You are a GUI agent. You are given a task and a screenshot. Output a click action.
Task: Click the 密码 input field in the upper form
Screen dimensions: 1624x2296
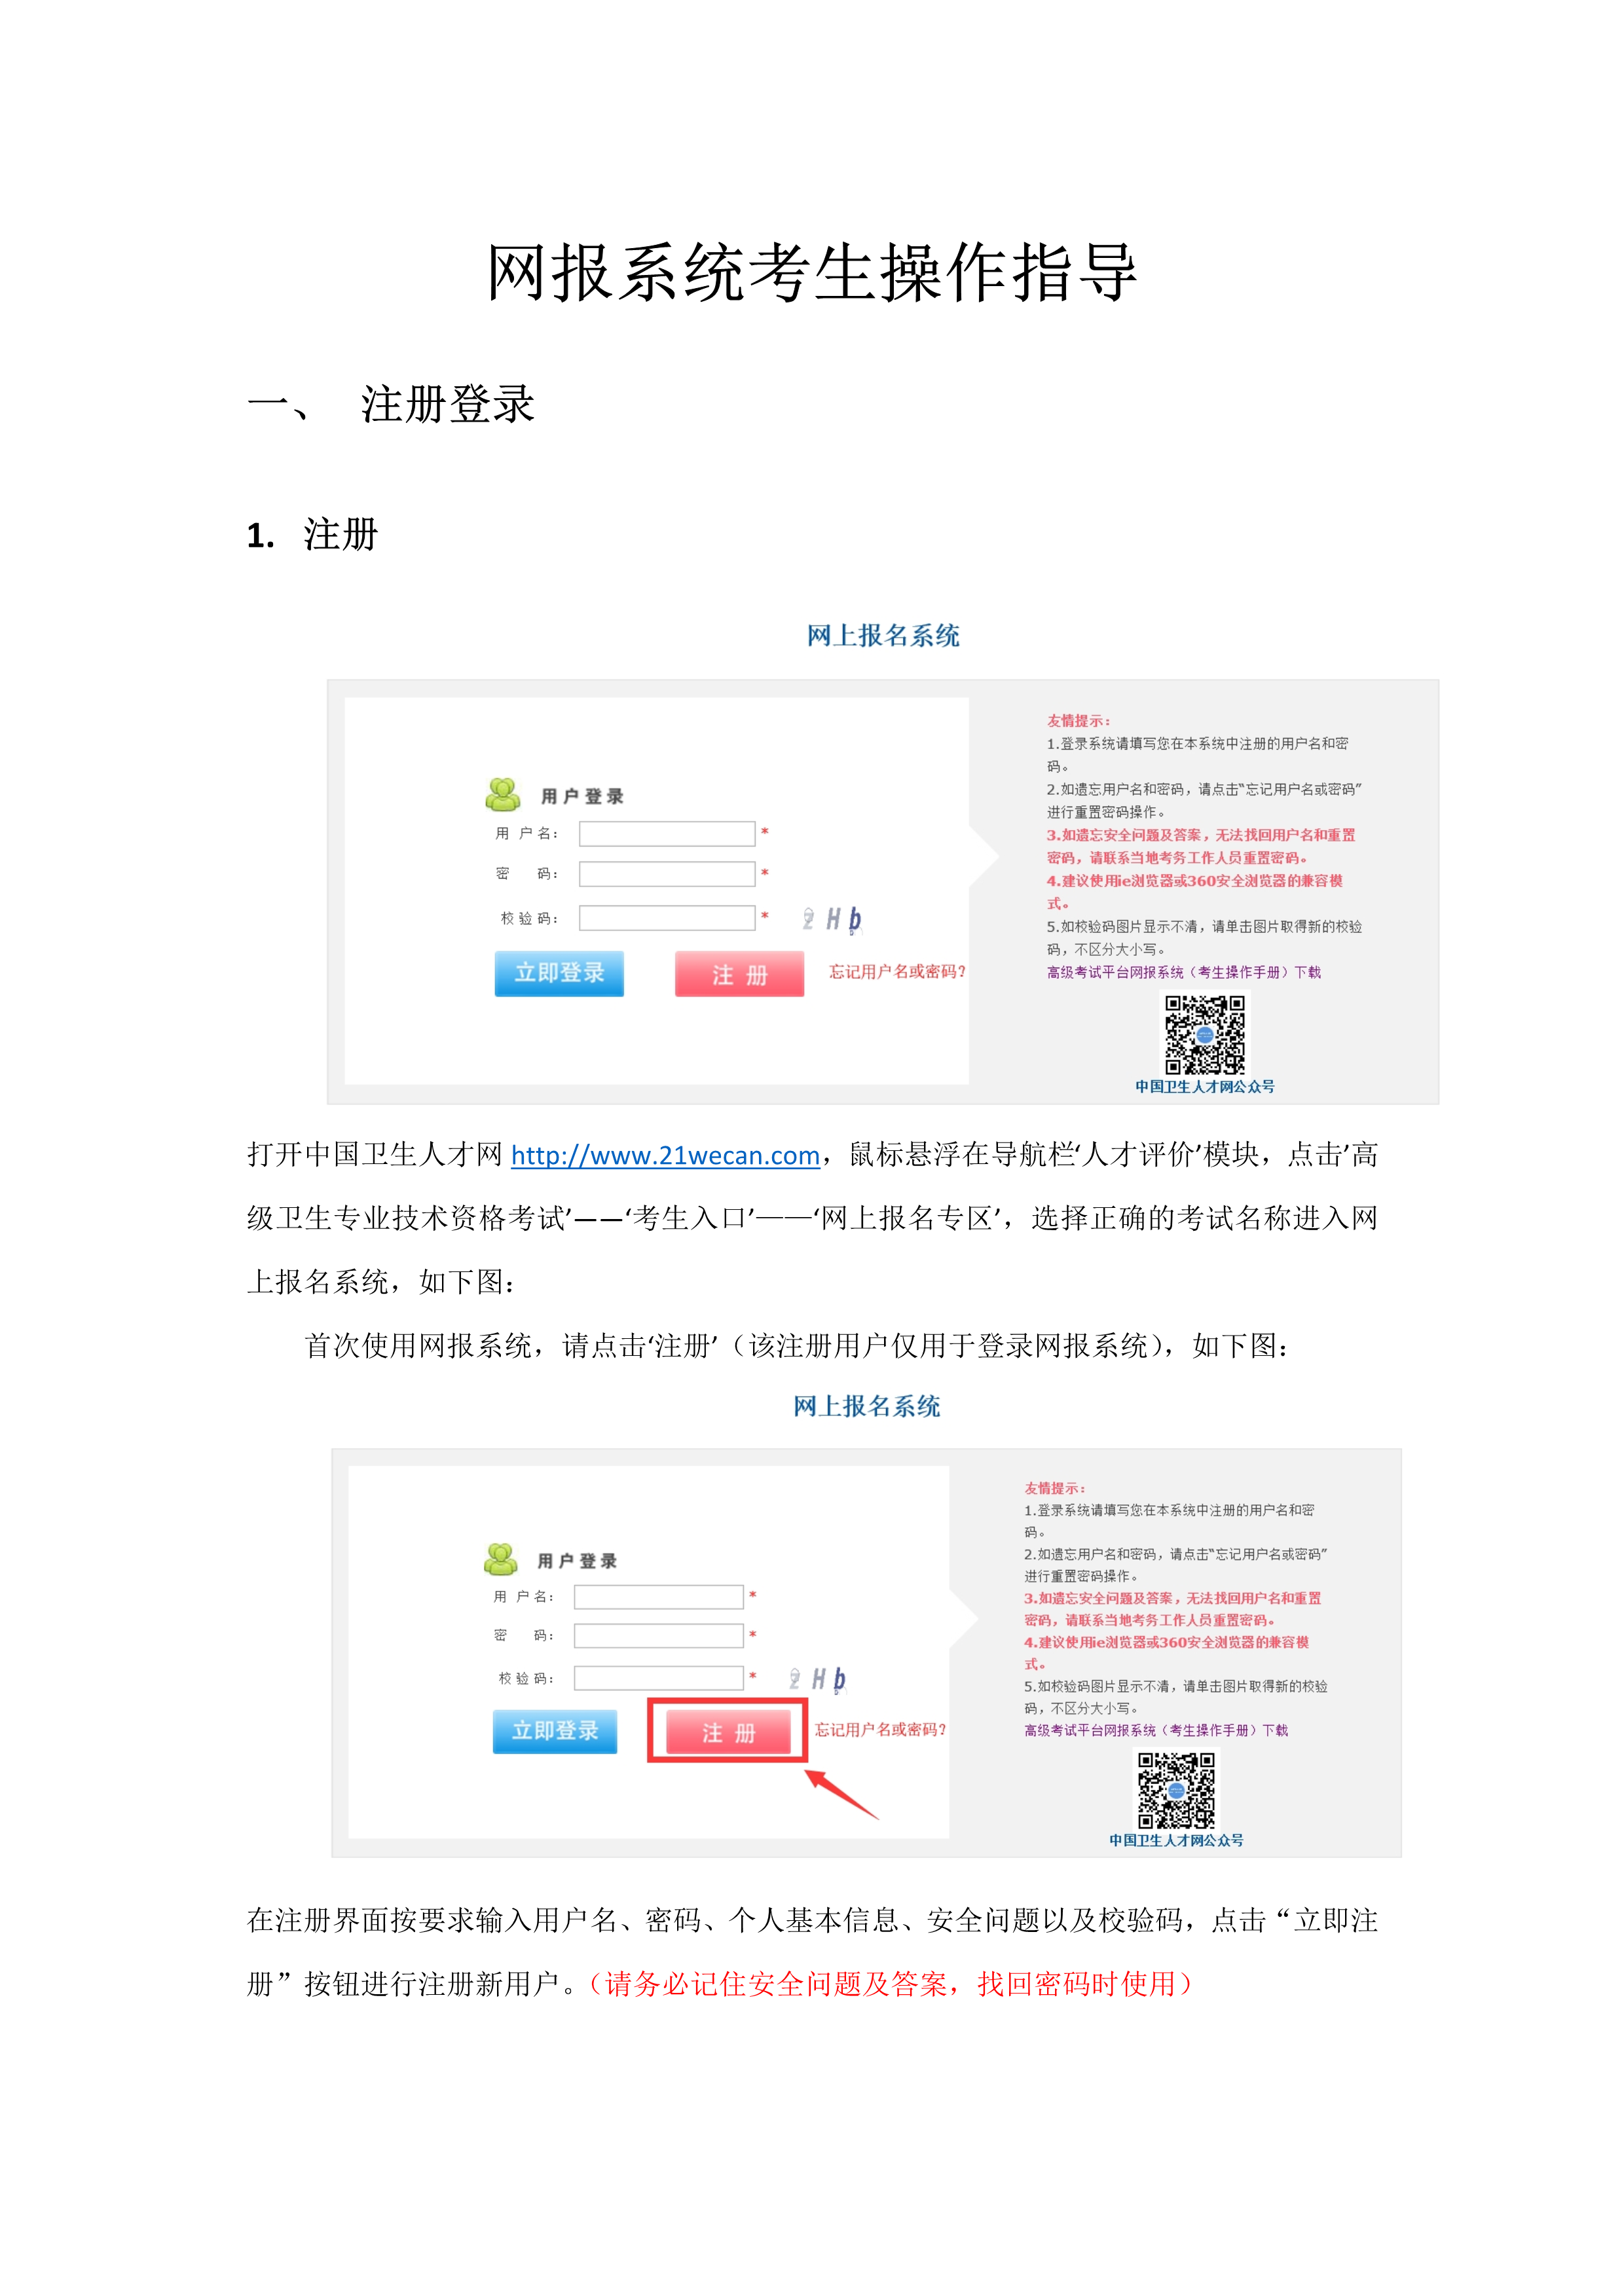coord(667,874)
